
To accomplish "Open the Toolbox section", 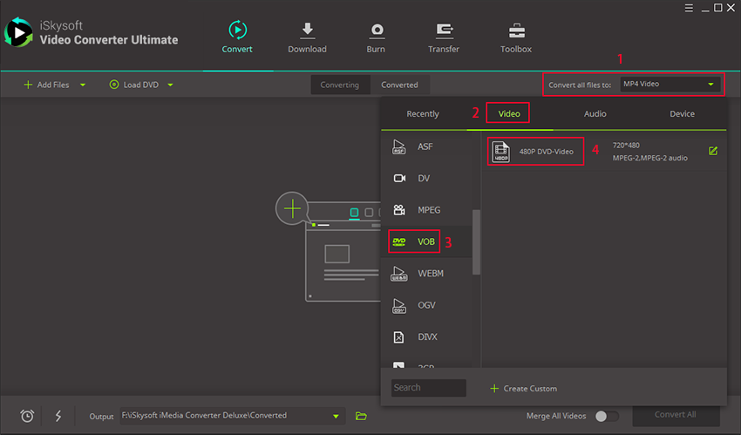I will pyautogui.click(x=516, y=37).
